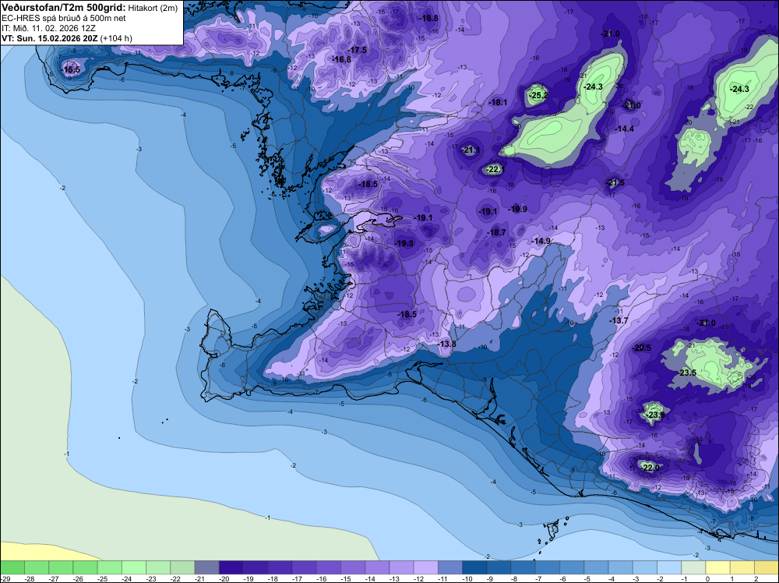Click the -22.1 temperature label
Screen dimensions: 779x583
495,169
